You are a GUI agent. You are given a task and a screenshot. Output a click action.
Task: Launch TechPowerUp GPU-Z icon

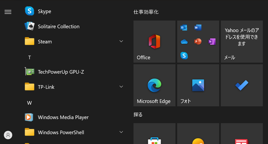tap(29, 71)
